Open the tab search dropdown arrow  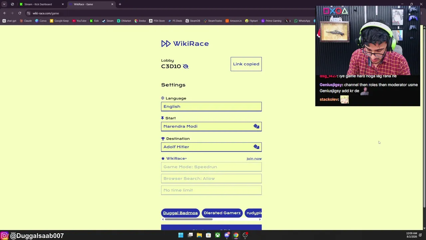pyautogui.click(x=4, y=4)
